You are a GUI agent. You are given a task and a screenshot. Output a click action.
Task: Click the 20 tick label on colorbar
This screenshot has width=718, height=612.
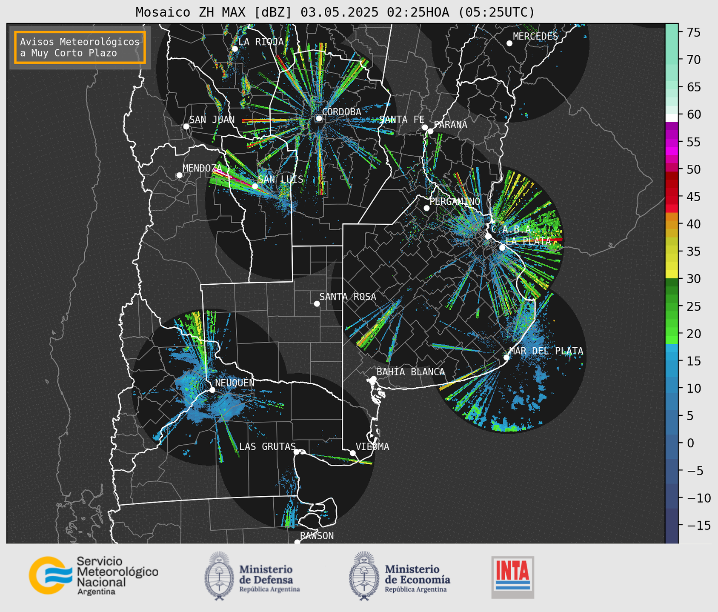click(x=693, y=334)
